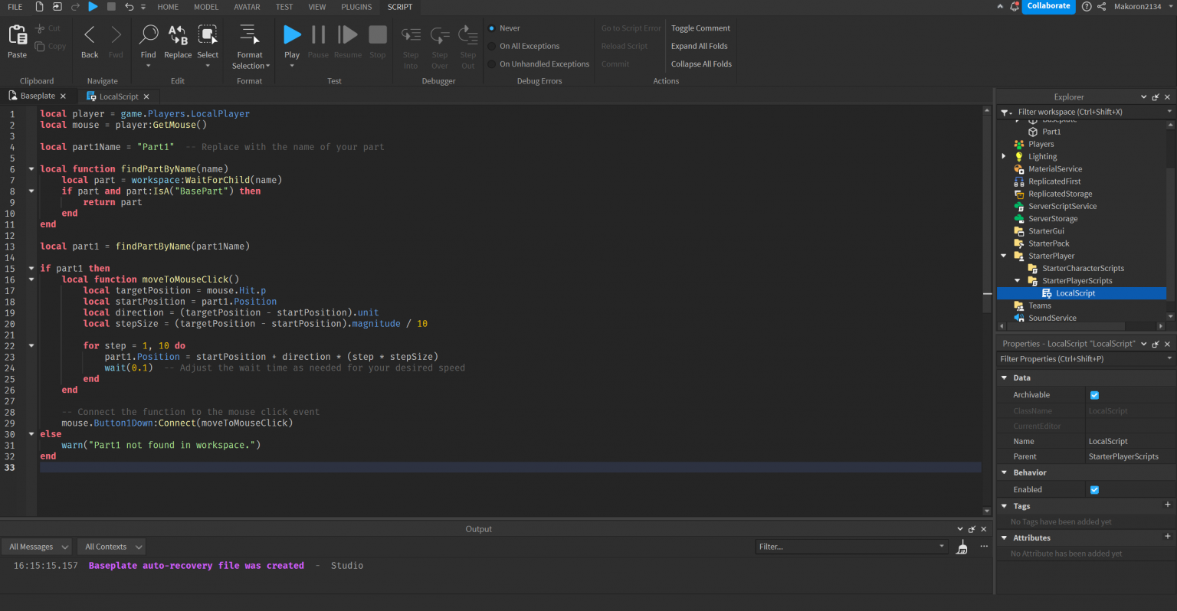Collapse the StarterPlayer tree node
This screenshot has width=1177, height=611.
point(1005,255)
